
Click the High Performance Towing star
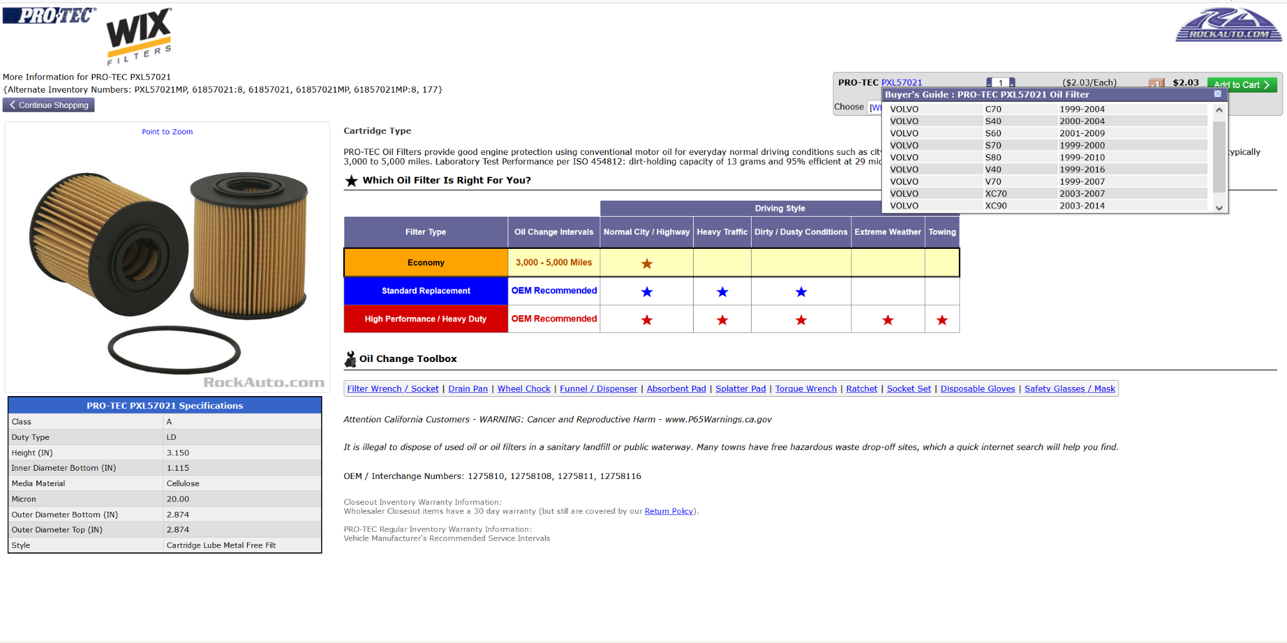[942, 320]
